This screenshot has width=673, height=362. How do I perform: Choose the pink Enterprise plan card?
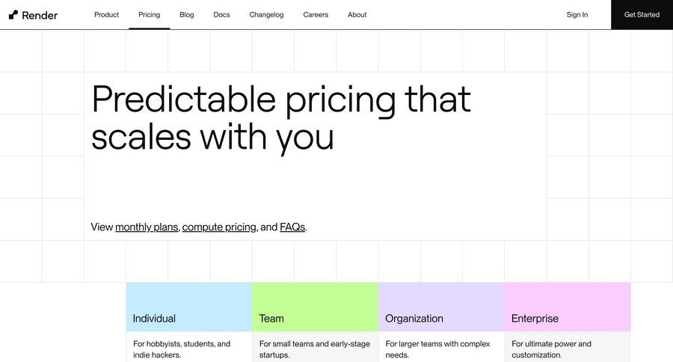568,307
